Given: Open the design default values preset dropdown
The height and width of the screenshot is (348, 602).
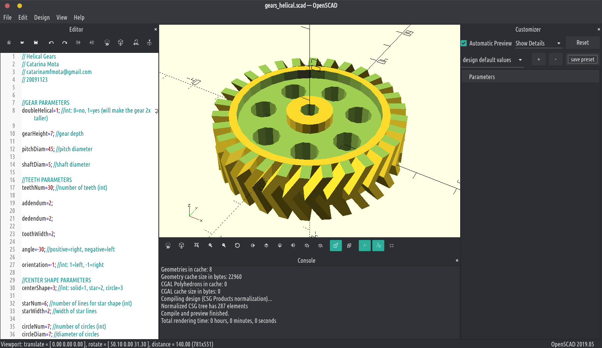Looking at the screenshot, I should coord(493,60).
